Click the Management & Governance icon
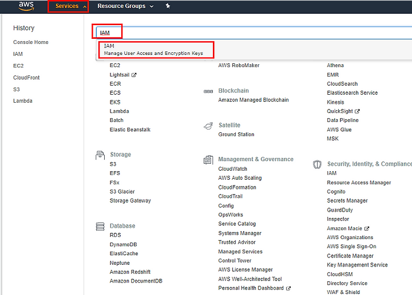This screenshot has height=295, width=412. 208,160
